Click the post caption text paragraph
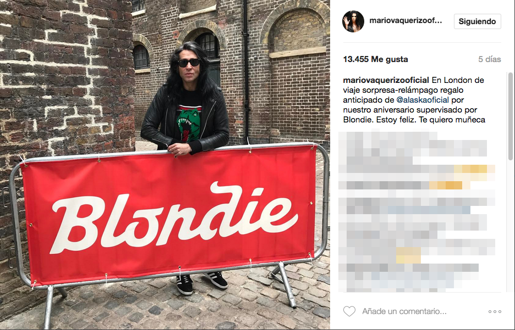 [414, 100]
